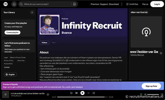Click the 8vance publisher name
Screen dimensions: 165x100
67,33
